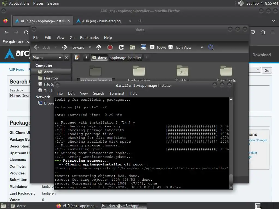This screenshot has width=279, height=209.
Task: Open the file manager Go menu
Action: coord(72,38)
